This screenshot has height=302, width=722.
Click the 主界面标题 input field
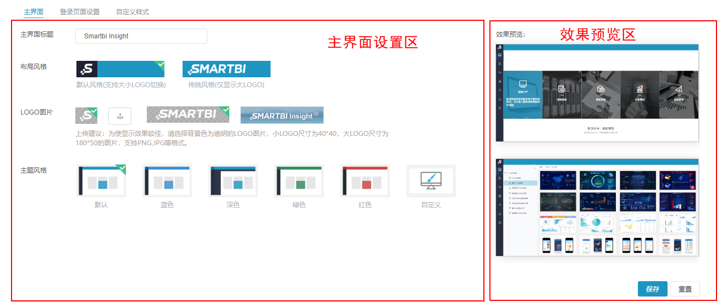[x=141, y=36]
